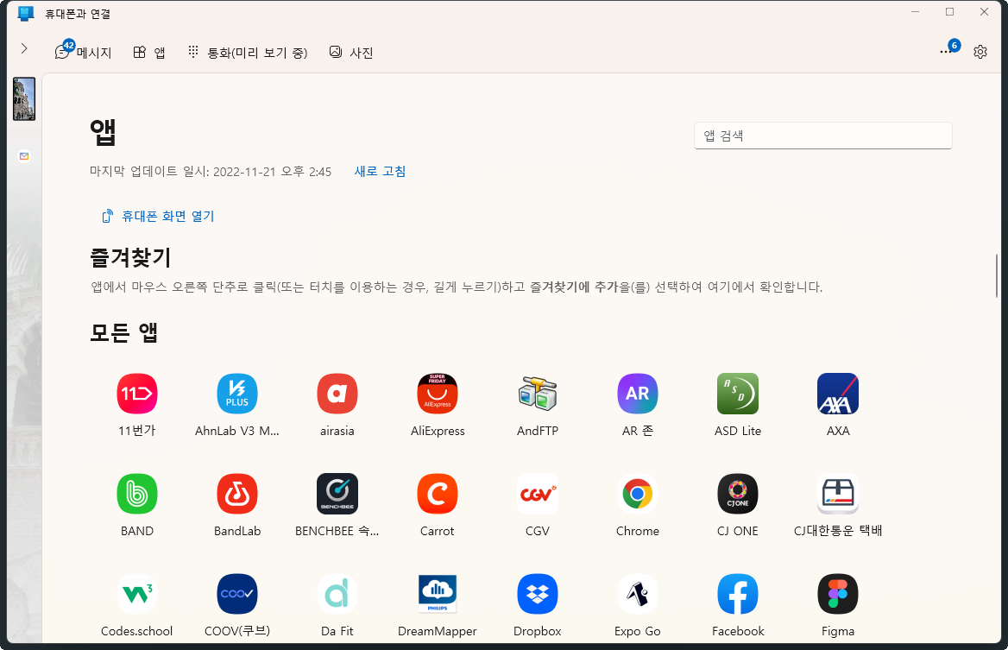Expand the left sidebar chevron

(x=24, y=48)
